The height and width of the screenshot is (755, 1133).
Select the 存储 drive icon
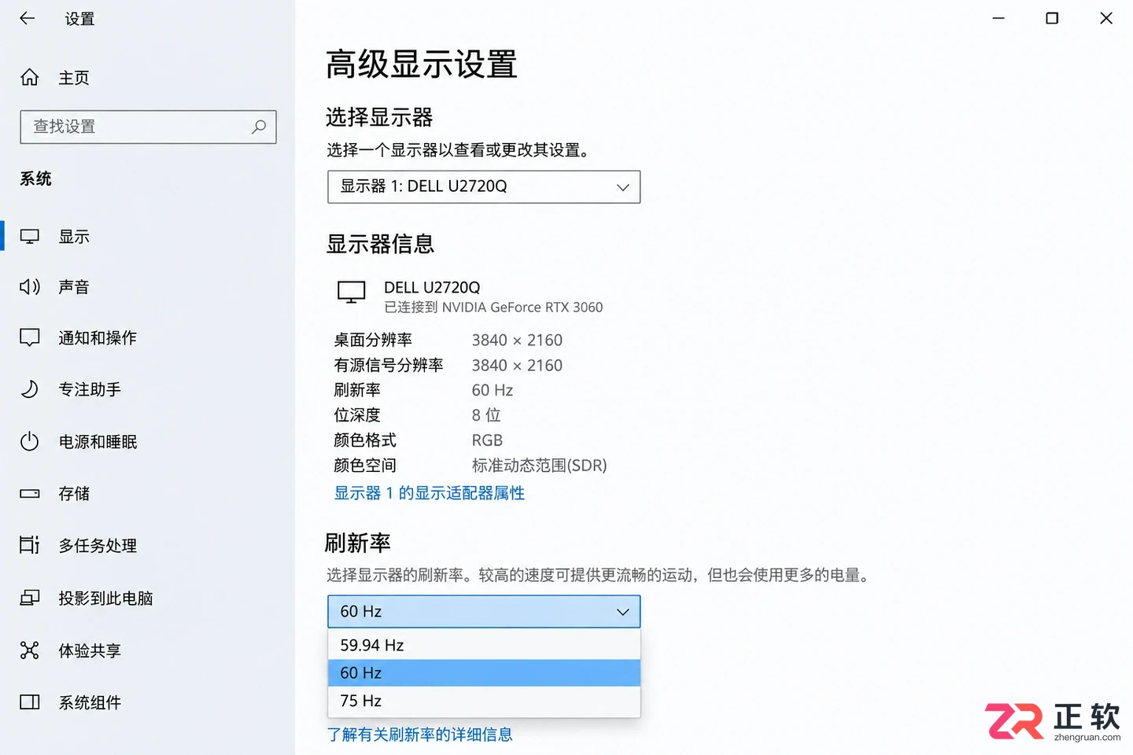click(x=30, y=494)
